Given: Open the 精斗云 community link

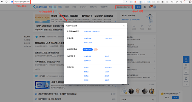Looking at the screenshot, I should [107, 56].
